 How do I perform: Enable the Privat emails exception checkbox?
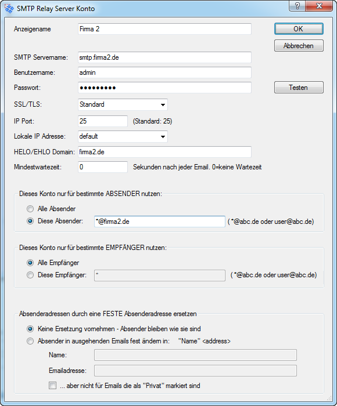53,386
